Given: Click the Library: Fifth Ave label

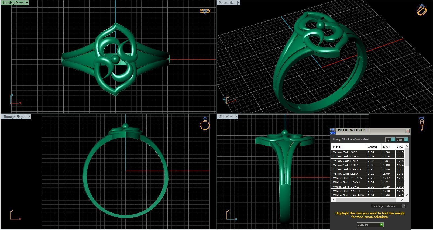Looking at the screenshot, I should pos(350,139).
